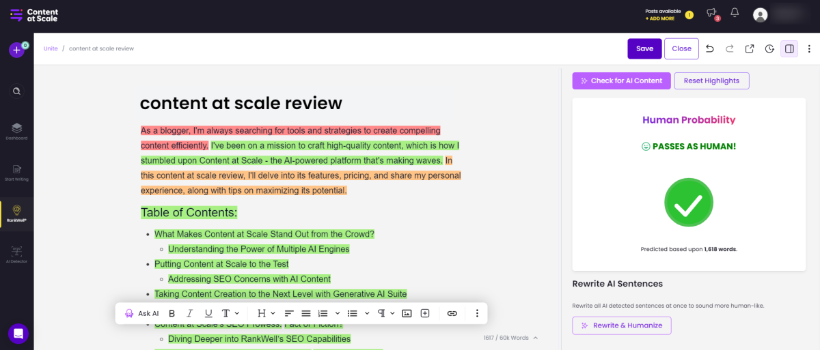Open the heading level dropdown
This screenshot has height=350, width=820.
tap(266, 313)
